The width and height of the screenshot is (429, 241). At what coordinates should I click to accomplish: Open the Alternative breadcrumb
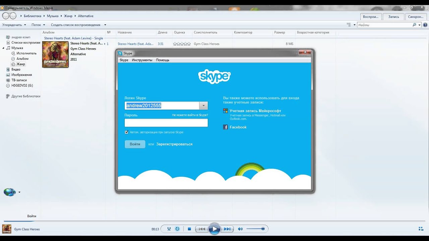coord(86,16)
